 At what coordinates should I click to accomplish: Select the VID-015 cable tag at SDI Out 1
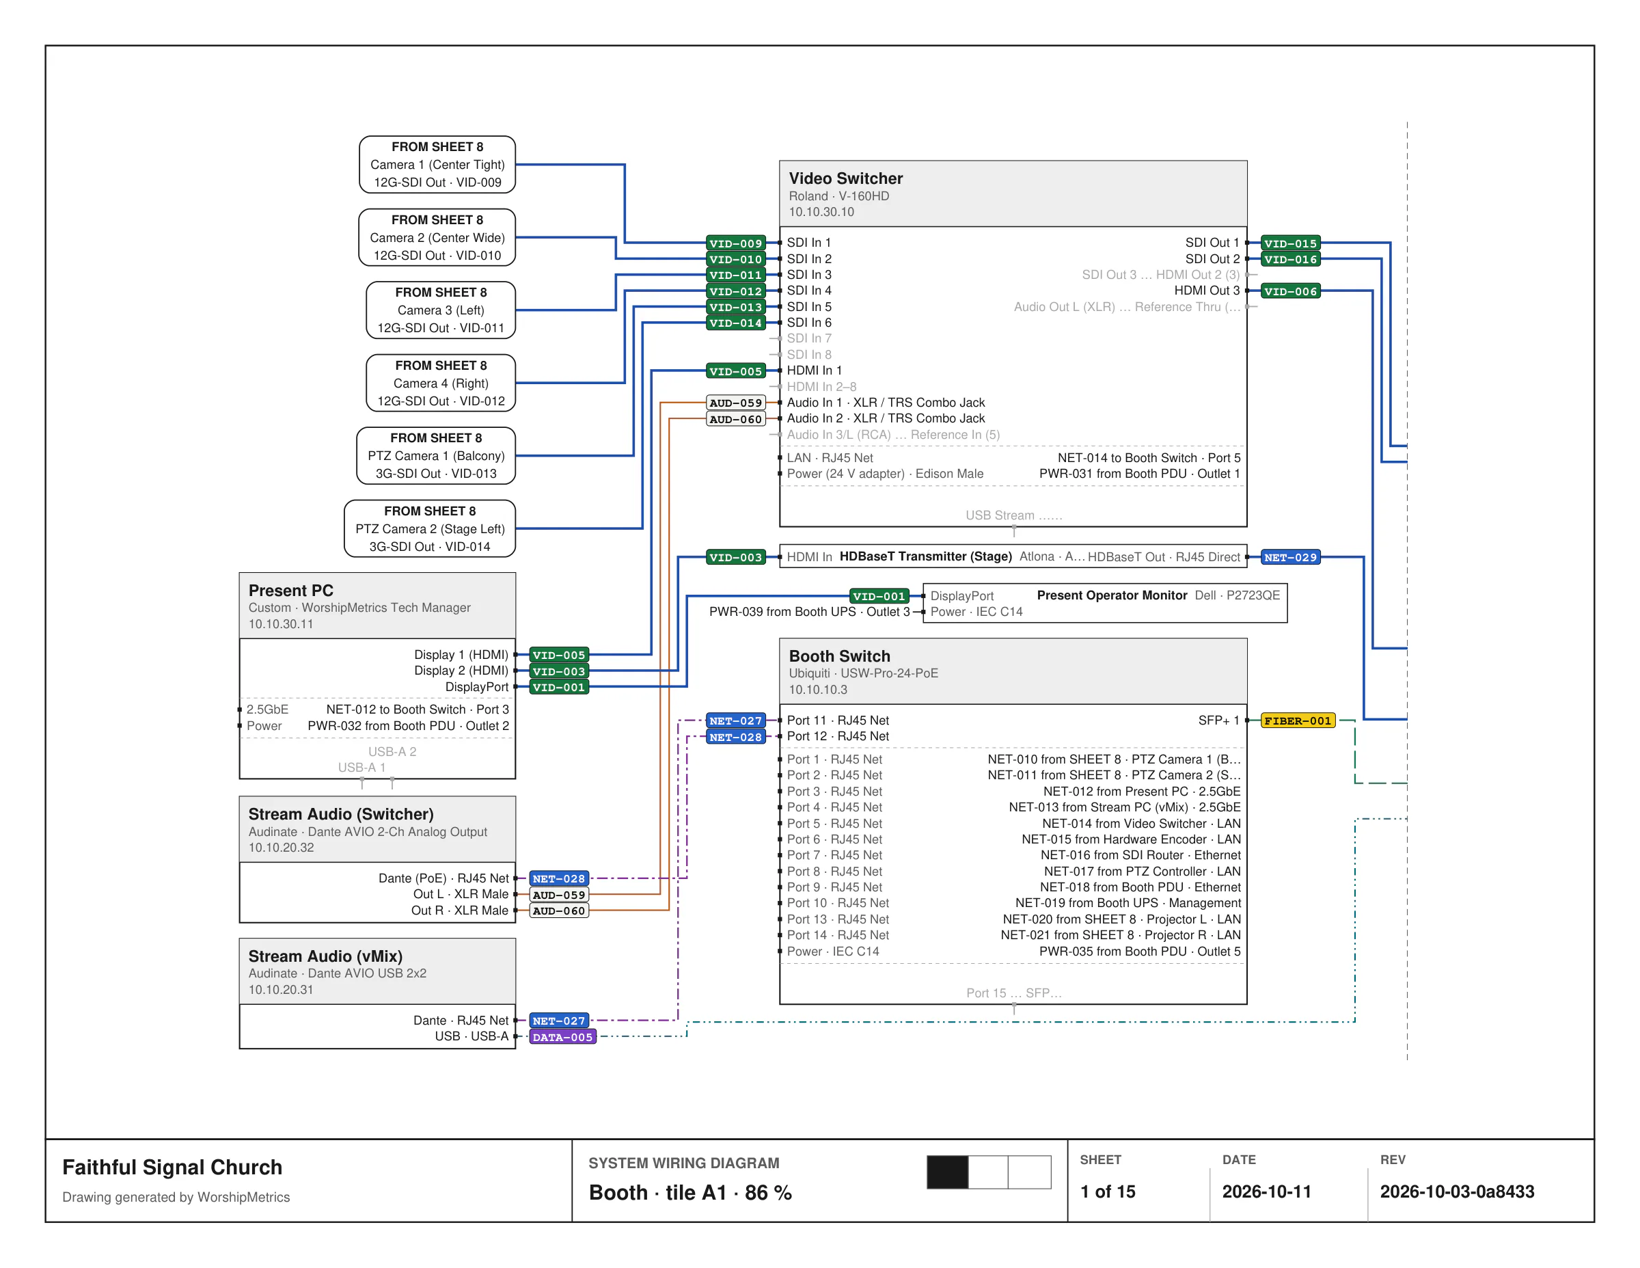[x=1290, y=243]
